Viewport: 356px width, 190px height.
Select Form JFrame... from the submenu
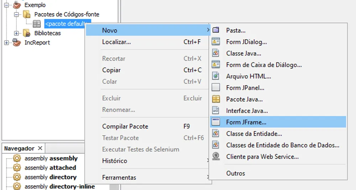(x=246, y=122)
